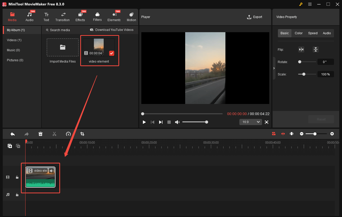Open the hamburger menu
This screenshot has width=342, height=217.
310,4
